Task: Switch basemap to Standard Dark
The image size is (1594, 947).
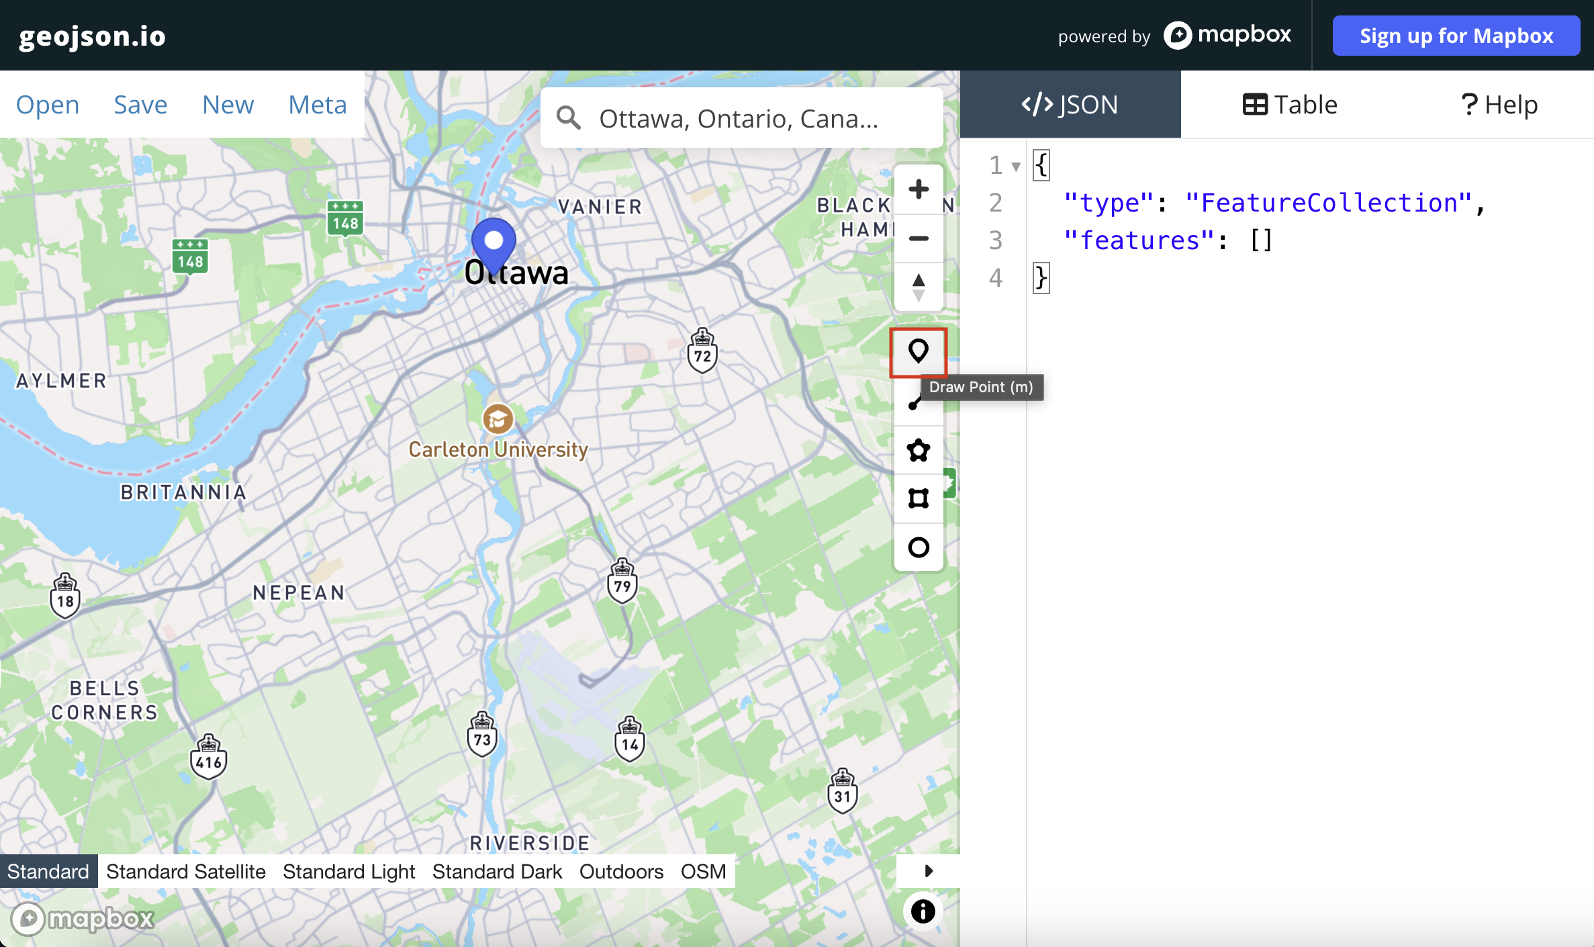Action: click(x=497, y=871)
